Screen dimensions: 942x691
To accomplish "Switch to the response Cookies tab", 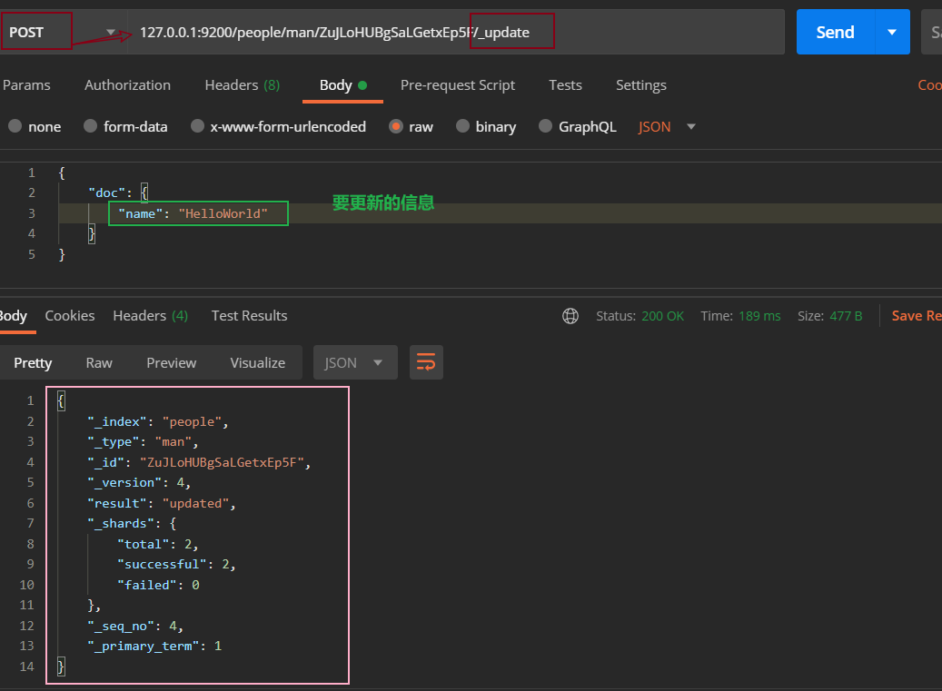I will tap(70, 316).
